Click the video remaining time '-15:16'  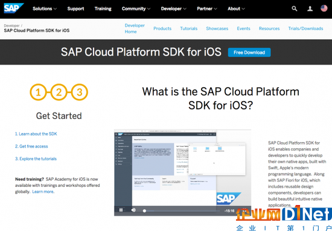pyautogui.click(x=229, y=211)
